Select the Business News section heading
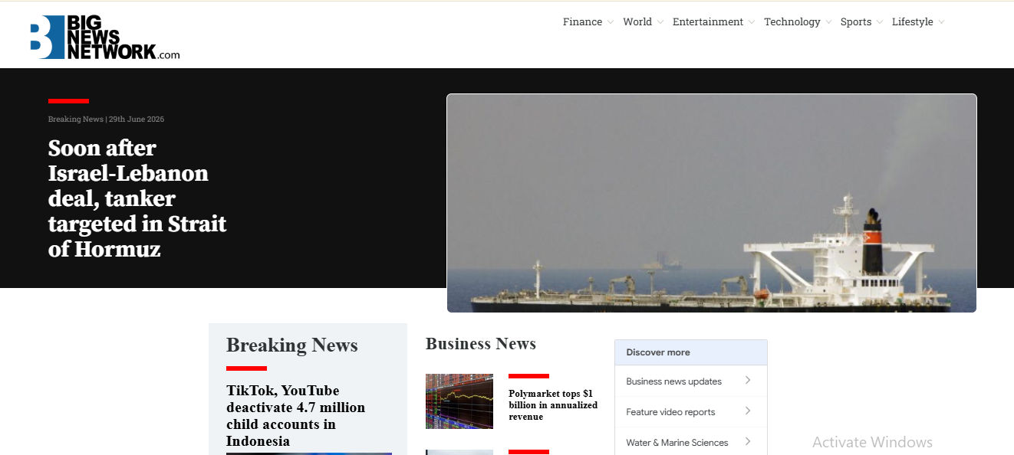This screenshot has height=455, width=1014. pos(481,344)
